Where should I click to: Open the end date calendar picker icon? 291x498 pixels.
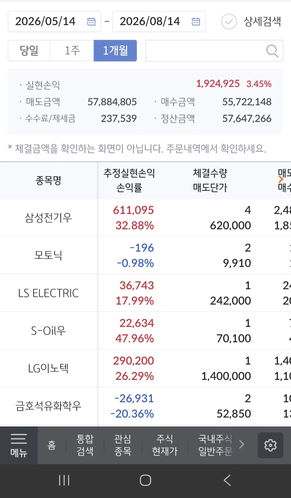(x=196, y=21)
